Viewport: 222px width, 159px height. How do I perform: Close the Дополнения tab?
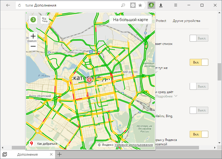tap(51, 154)
